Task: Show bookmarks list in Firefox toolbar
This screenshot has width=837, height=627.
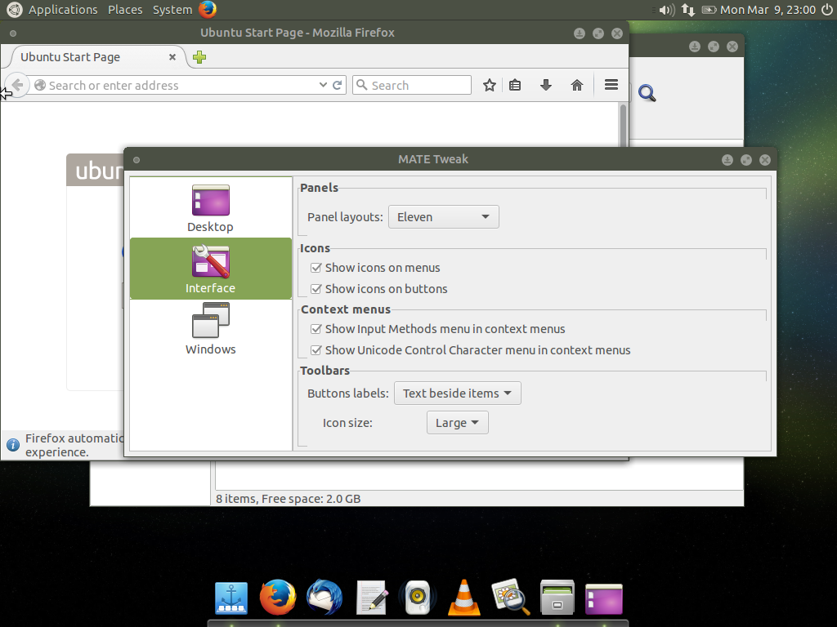Action: coord(515,85)
